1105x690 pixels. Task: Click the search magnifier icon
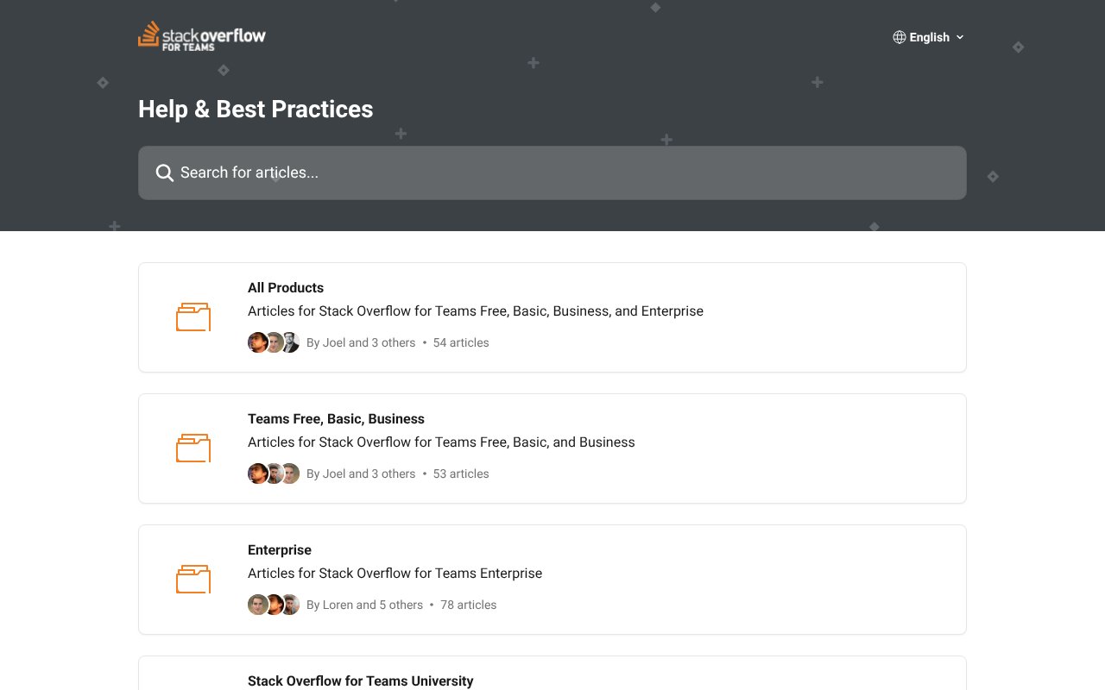[164, 172]
